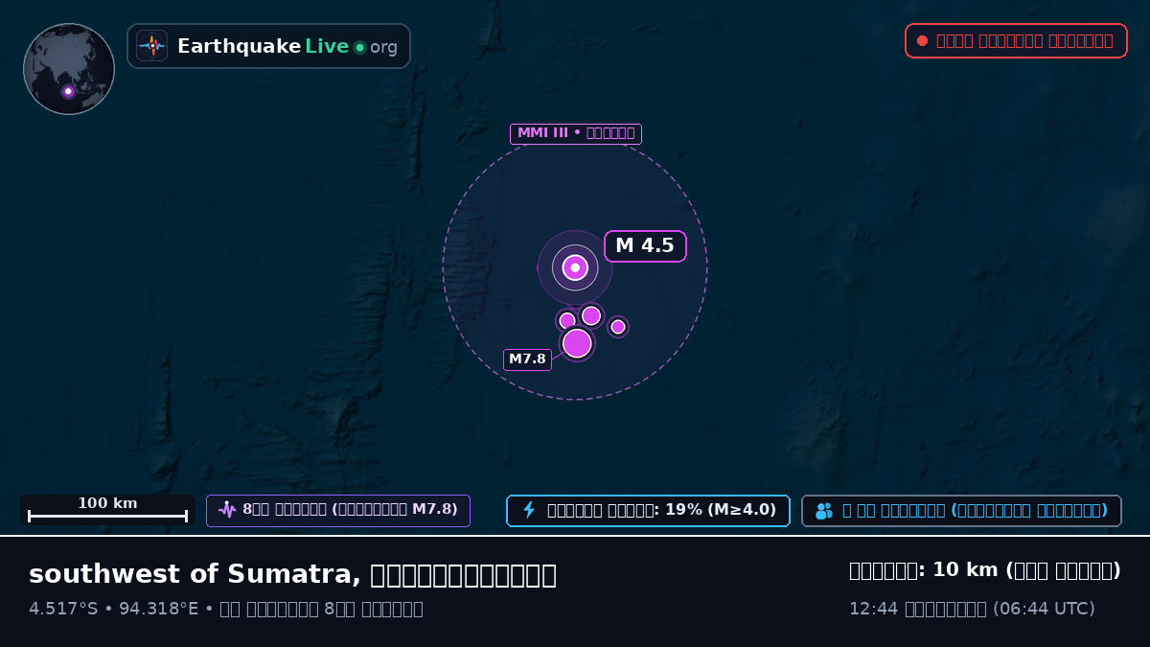Click the MMI III intensity label

575,133
